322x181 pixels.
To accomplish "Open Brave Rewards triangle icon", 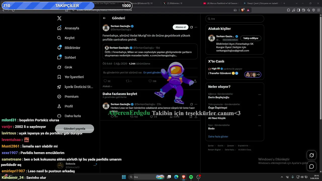I will click(248, 10).
